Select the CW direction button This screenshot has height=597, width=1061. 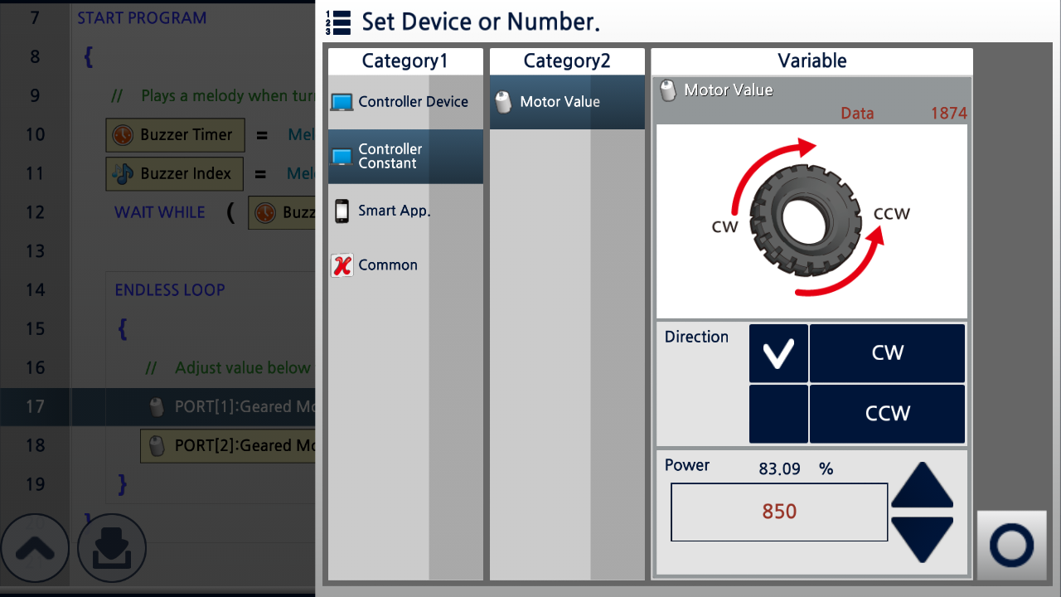click(887, 353)
